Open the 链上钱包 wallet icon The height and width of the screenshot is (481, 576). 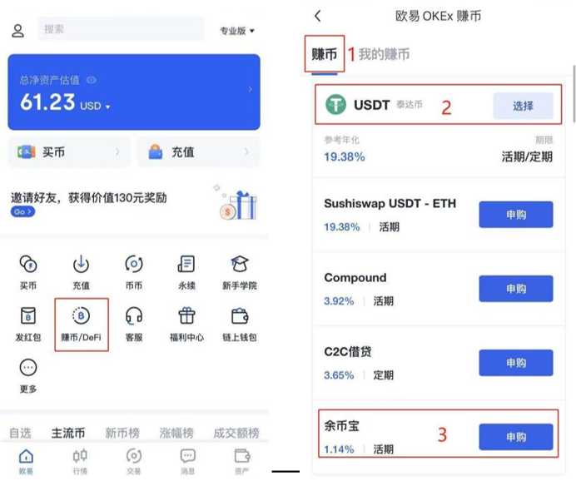pos(241,316)
